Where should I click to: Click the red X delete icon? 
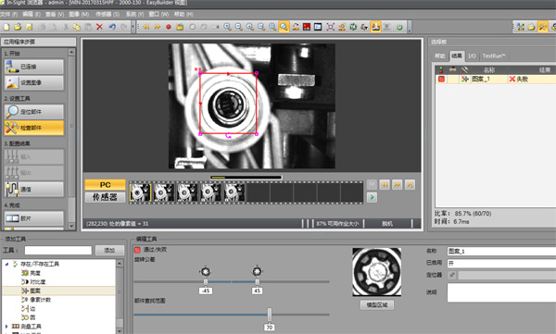click(x=100, y=27)
